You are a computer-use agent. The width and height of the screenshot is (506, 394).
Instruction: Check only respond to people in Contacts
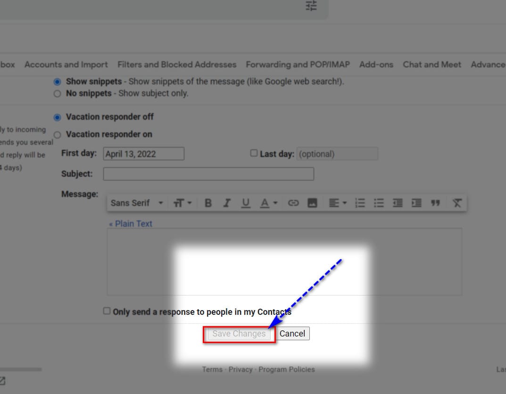(107, 311)
